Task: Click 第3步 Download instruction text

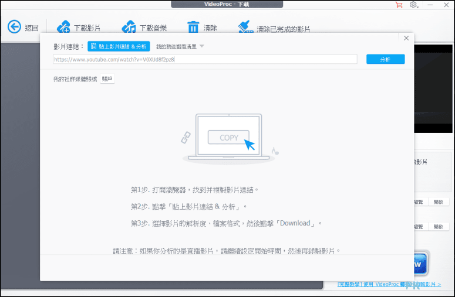Action: tap(227, 223)
